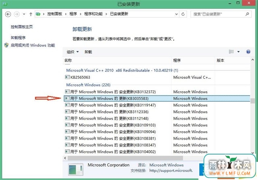Screen dimensions: 258x180
Task: Click the vertical scrollbar up arrow
Action: (x=253, y=60)
